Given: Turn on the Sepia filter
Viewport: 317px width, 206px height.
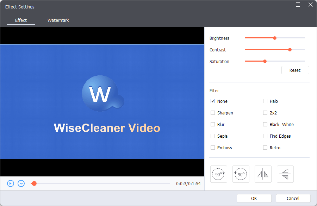Looking at the screenshot, I should pos(213,136).
